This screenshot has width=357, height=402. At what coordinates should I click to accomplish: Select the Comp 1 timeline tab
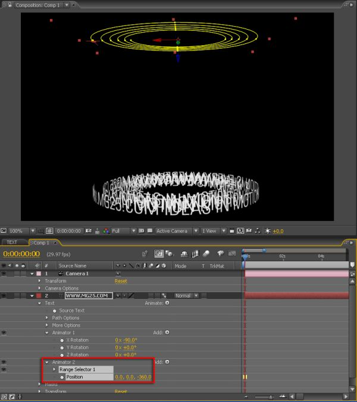click(41, 242)
